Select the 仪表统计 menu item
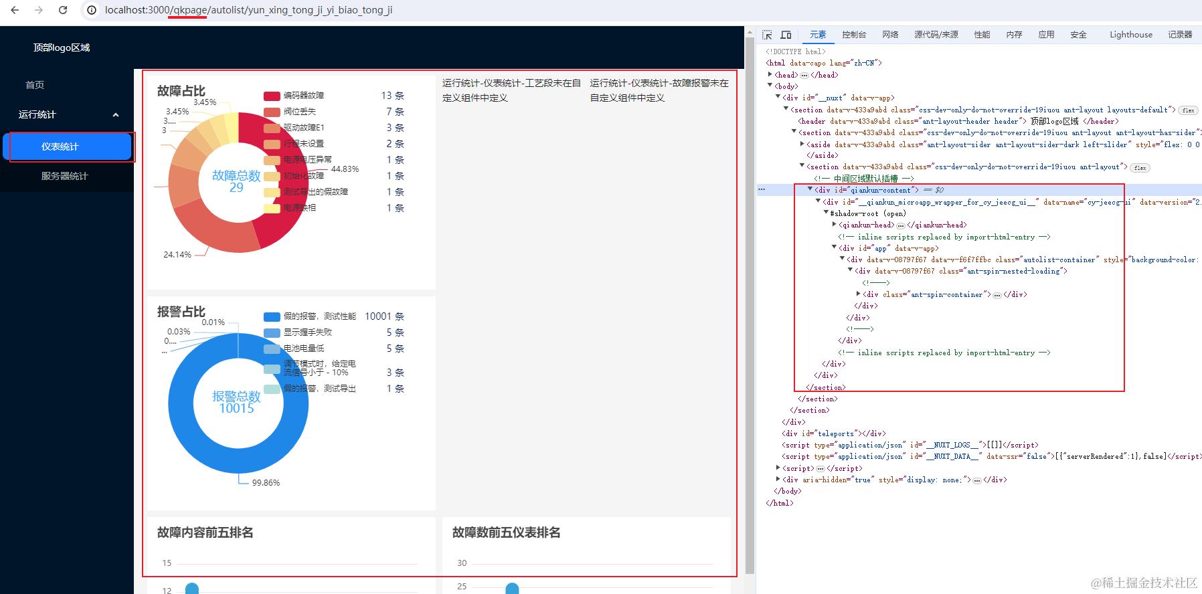This screenshot has height=594, width=1202. click(67, 146)
